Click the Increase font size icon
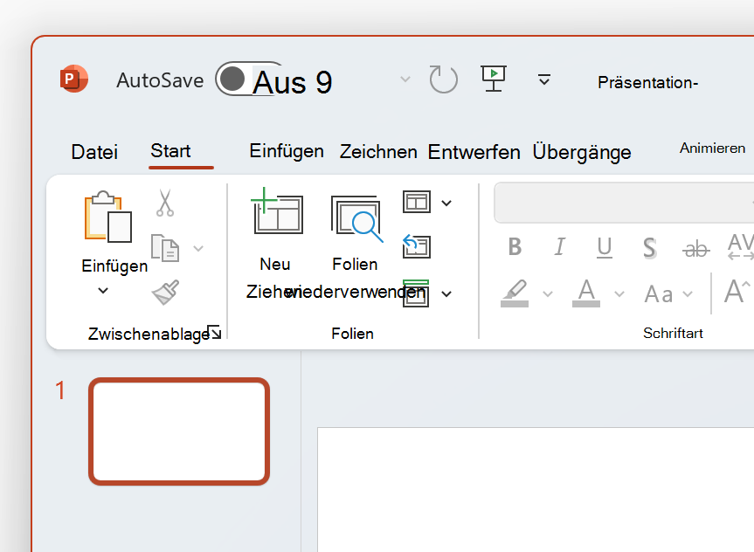Viewport: 754px width, 552px height. [x=737, y=292]
